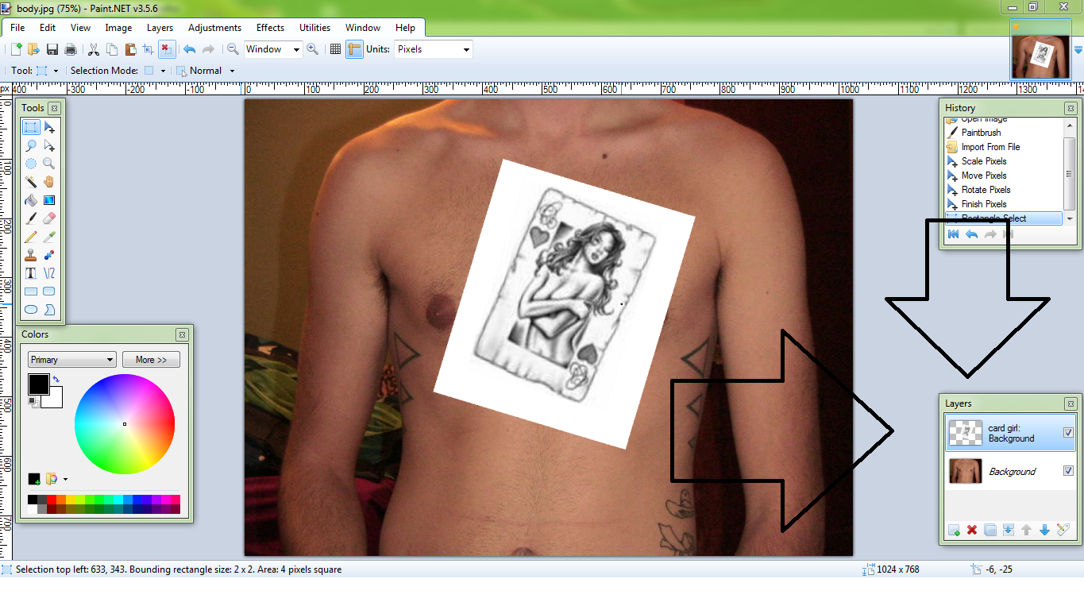Open Layer Properties icon in Layers panel
Viewport: 1084px width, 610px height.
coord(1063,530)
